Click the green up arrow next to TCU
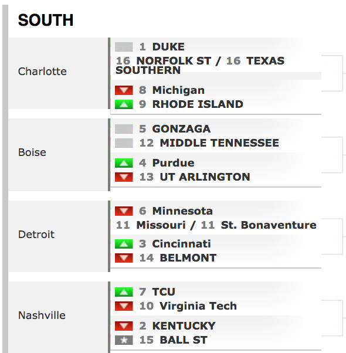This screenshot has height=353, width=346. point(124,292)
